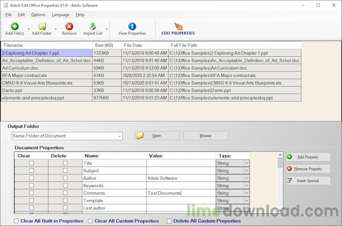Click scroll up arrow in properties grid
The height and width of the screenshot is (226, 342).
pyautogui.click(x=280, y=155)
